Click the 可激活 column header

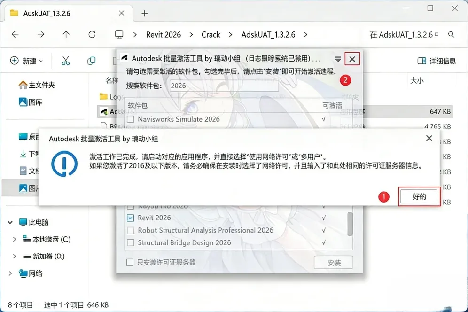point(332,105)
